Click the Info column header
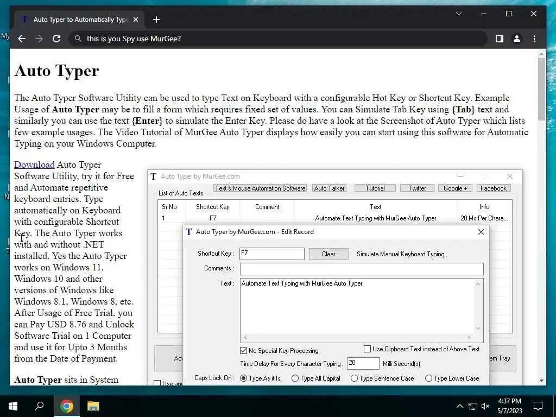This screenshot has width=556, height=417. (x=484, y=207)
